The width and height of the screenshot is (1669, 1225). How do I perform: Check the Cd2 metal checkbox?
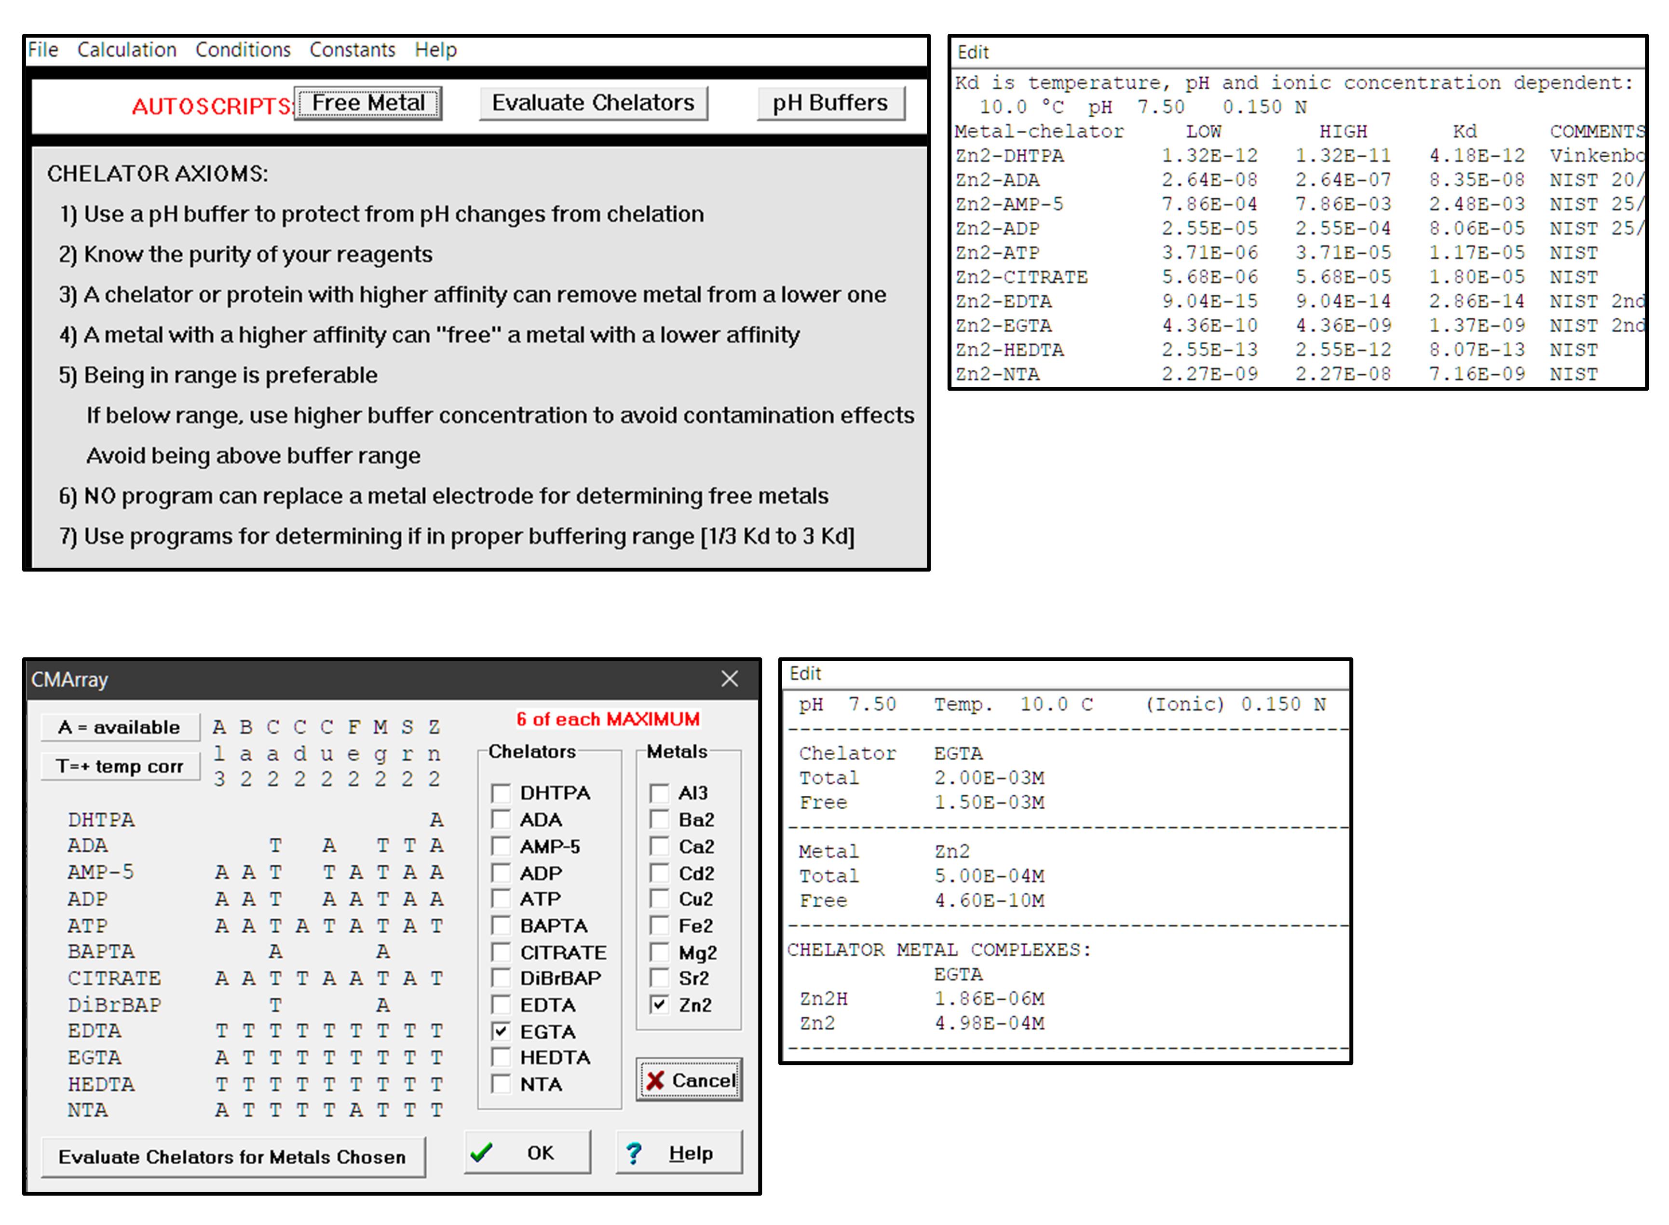point(659,873)
